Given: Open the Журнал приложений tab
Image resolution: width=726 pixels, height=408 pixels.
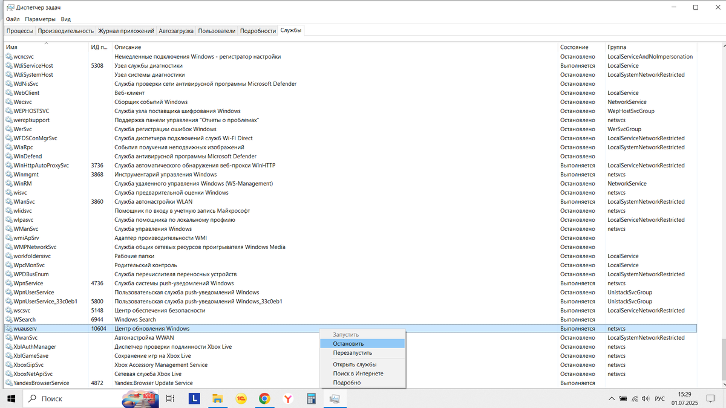Looking at the screenshot, I should point(126,31).
